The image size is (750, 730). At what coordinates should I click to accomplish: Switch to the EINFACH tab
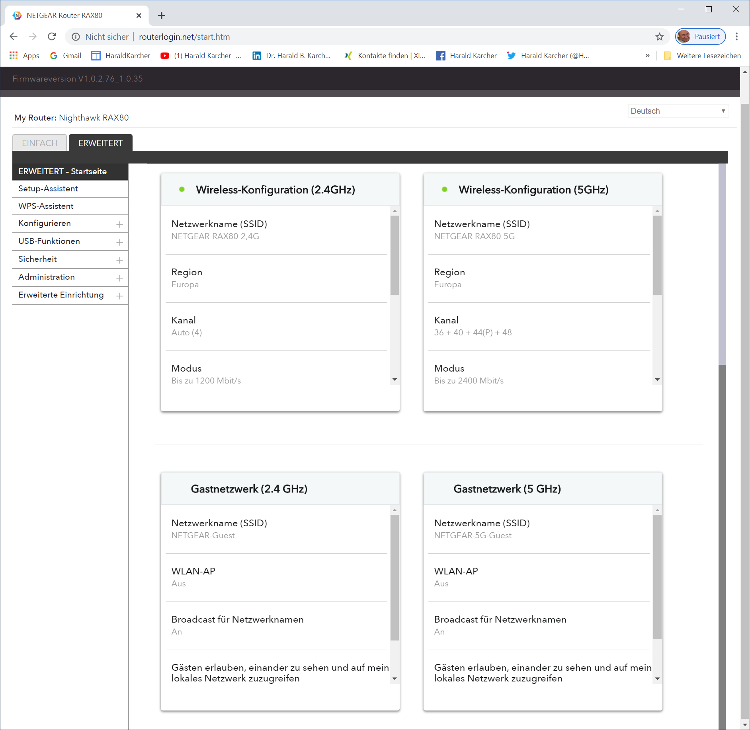39,143
